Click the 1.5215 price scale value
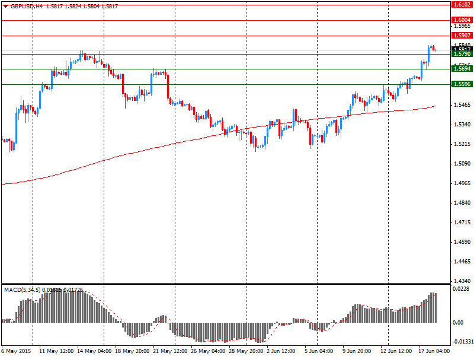The height and width of the screenshot is (356, 474). [x=462, y=144]
